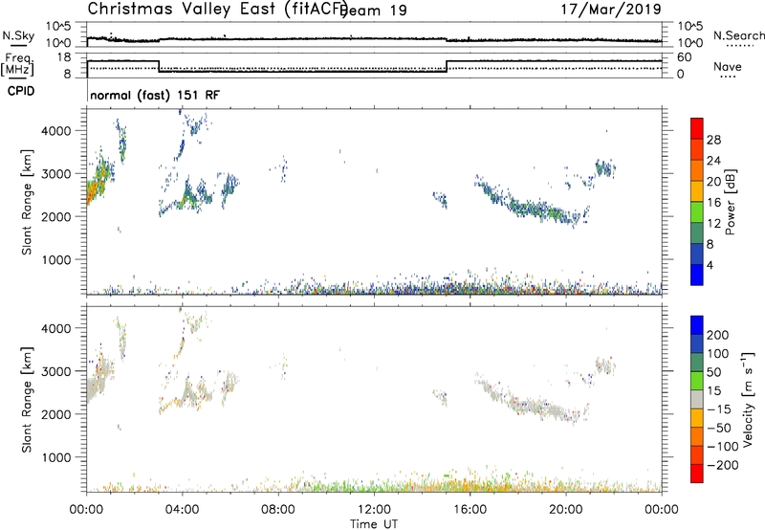This screenshot has width=765, height=530.
Task: Select the CPID row label
Action: pyautogui.click(x=21, y=91)
